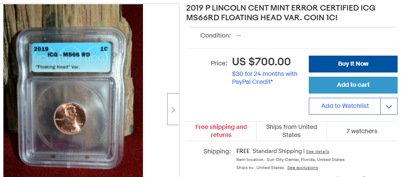This screenshot has width=401, height=177.
Task: Expand the Add to Watchlist dropdown chevron
Action: pyautogui.click(x=389, y=106)
